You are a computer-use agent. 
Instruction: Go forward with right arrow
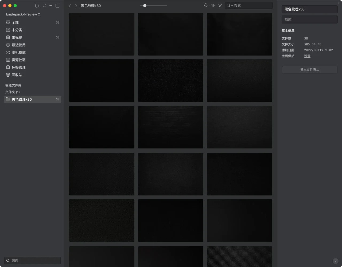76,6
